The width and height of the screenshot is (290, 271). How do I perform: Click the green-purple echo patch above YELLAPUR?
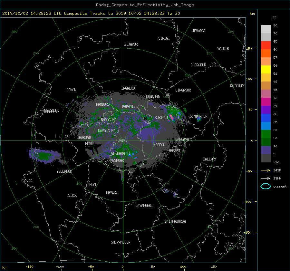click(x=44, y=156)
